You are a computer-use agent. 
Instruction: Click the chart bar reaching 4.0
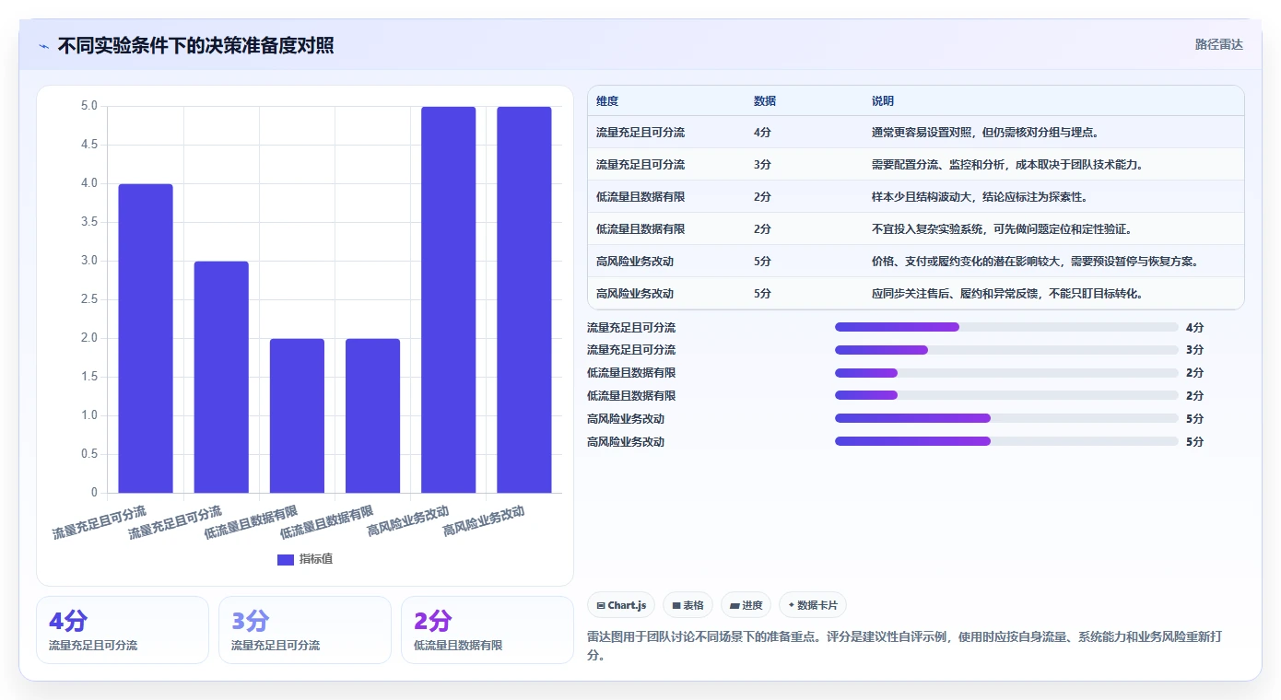(146, 338)
